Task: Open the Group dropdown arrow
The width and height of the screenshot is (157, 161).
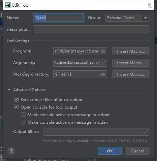Action: tap(145, 18)
